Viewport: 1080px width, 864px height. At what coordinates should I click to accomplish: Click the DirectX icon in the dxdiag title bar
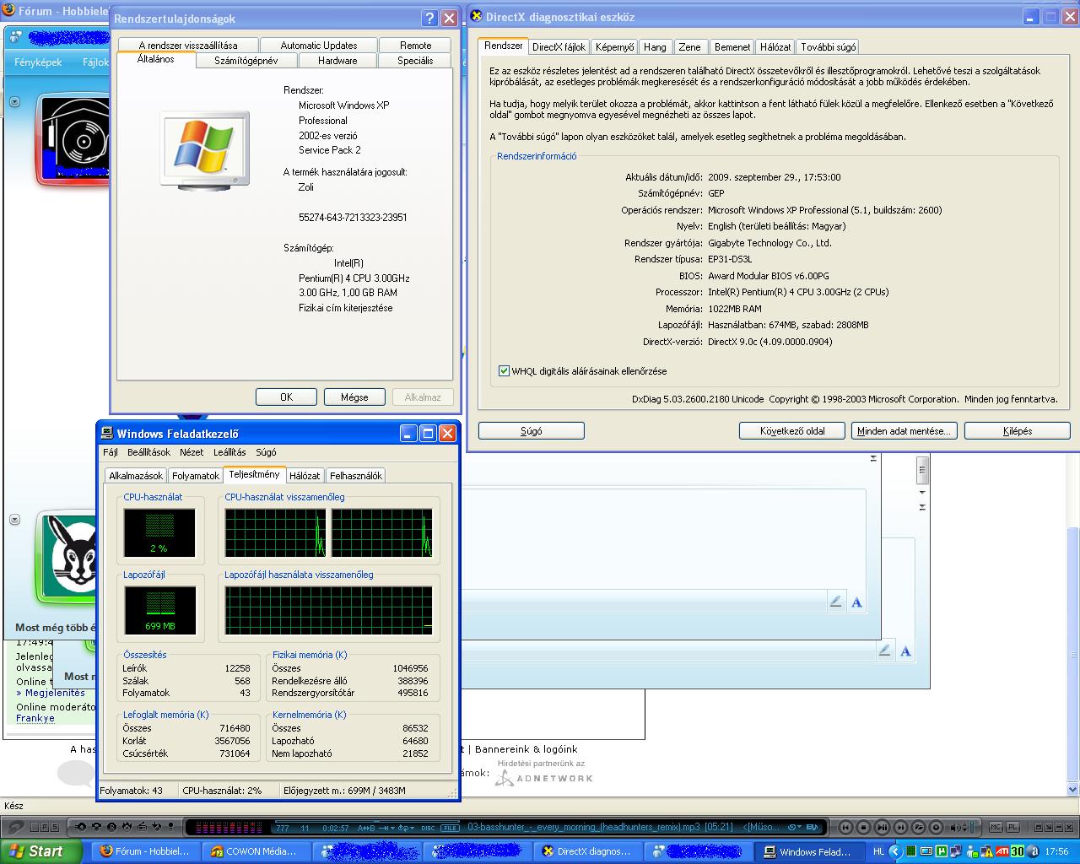point(476,16)
